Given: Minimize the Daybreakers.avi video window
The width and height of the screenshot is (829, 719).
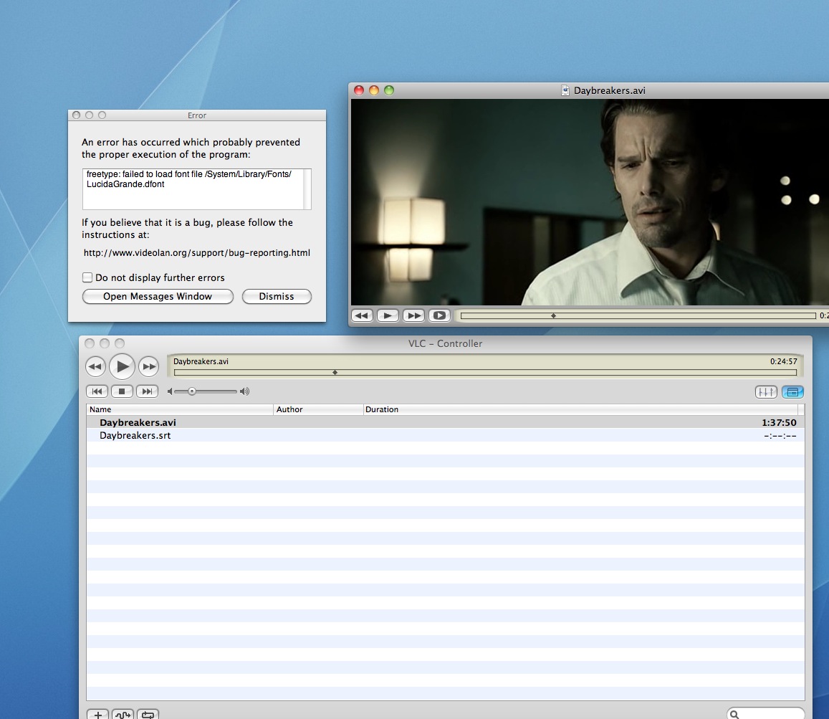Looking at the screenshot, I should point(374,90).
